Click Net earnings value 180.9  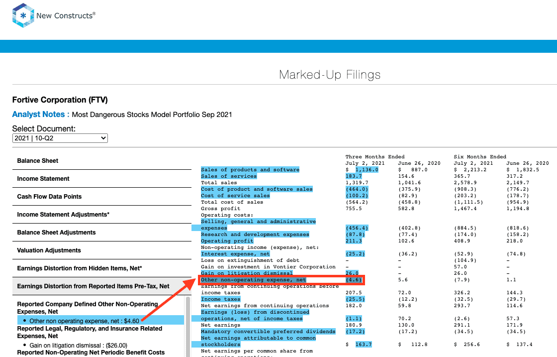click(x=354, y=325)
